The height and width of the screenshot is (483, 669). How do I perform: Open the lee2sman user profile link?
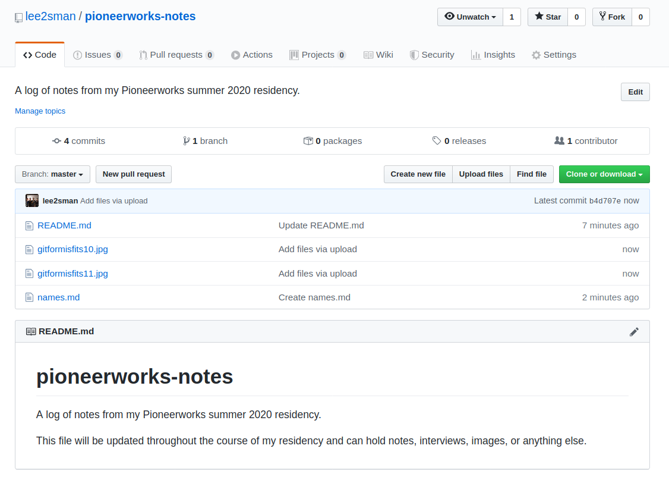coord(51,16)
